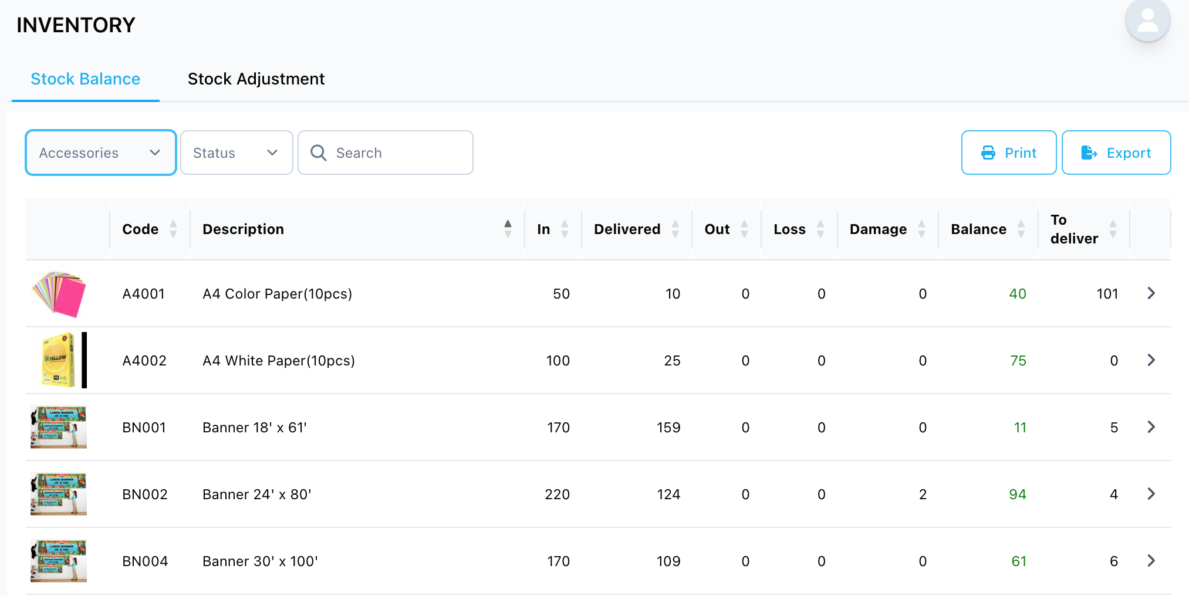Sort the To deliver column
Screen dimensions: 1189x596
pos(1113,229)
